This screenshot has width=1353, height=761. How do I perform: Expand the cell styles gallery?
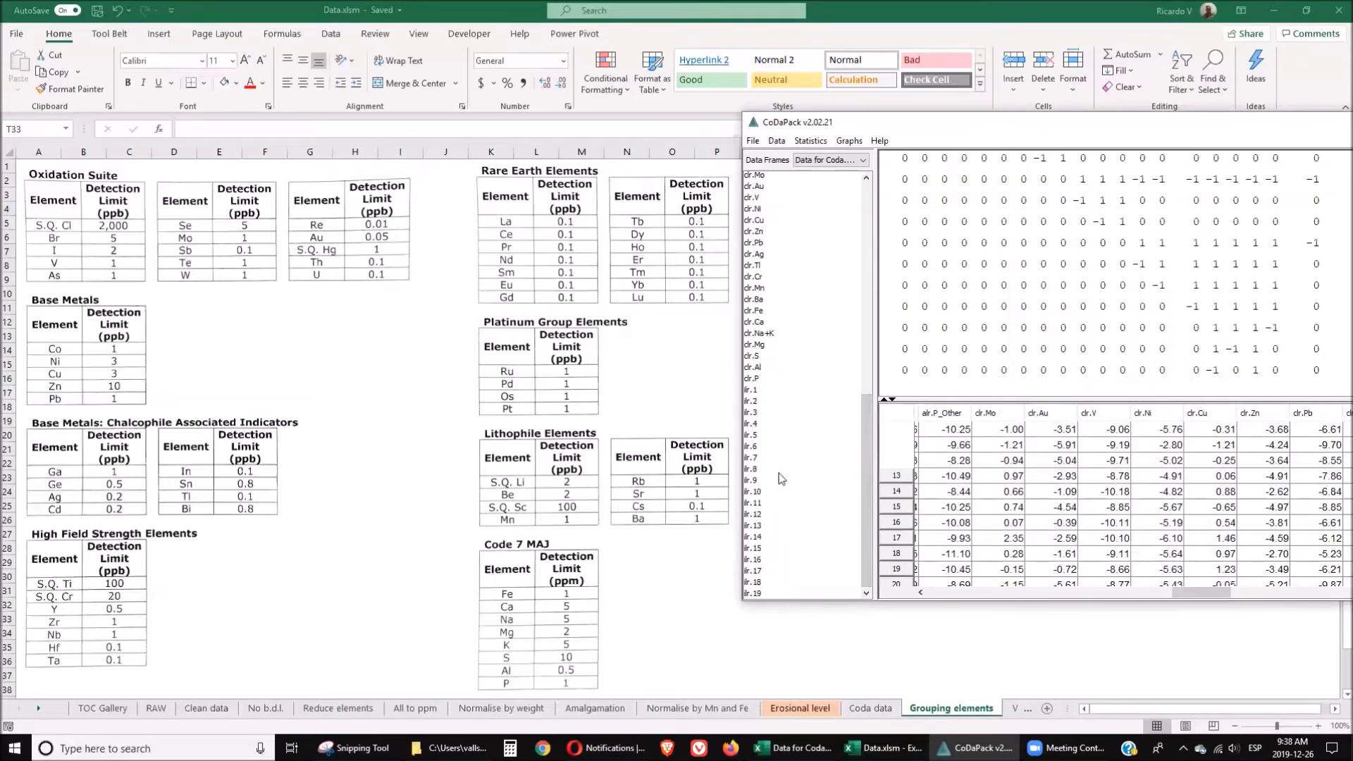(x=980, y=84)
